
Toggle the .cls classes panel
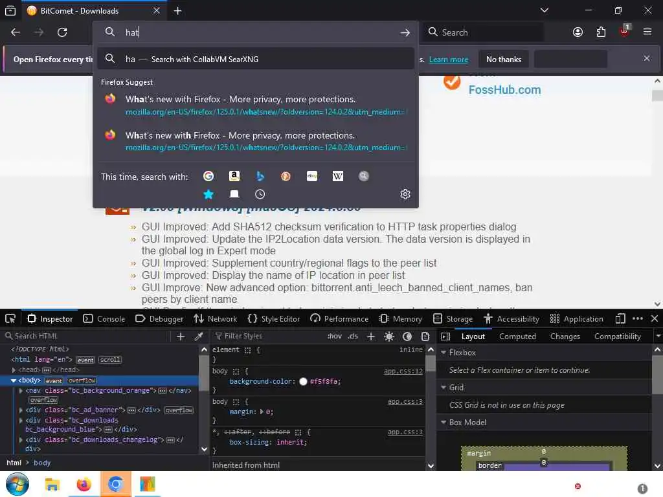click(353, 337)
